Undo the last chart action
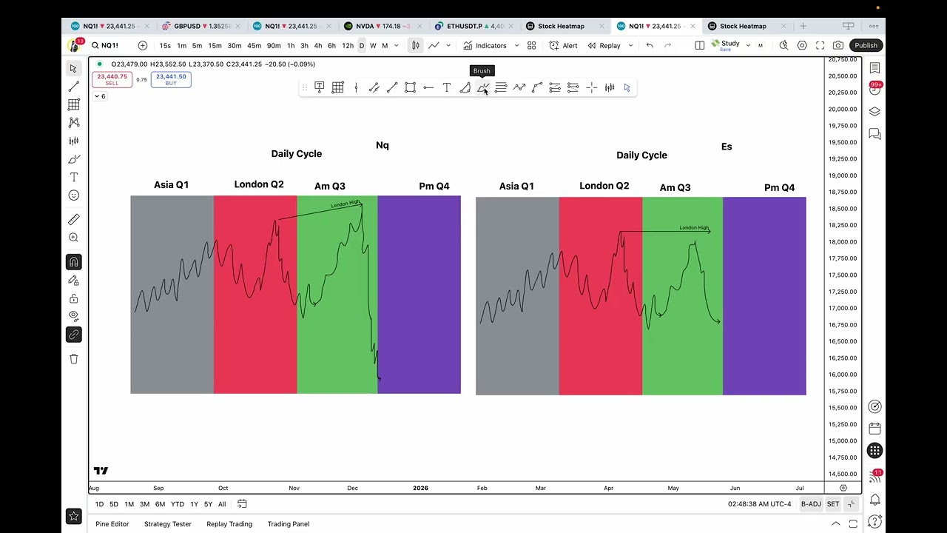This screenshot has height=533, width=947. point(650,45)
